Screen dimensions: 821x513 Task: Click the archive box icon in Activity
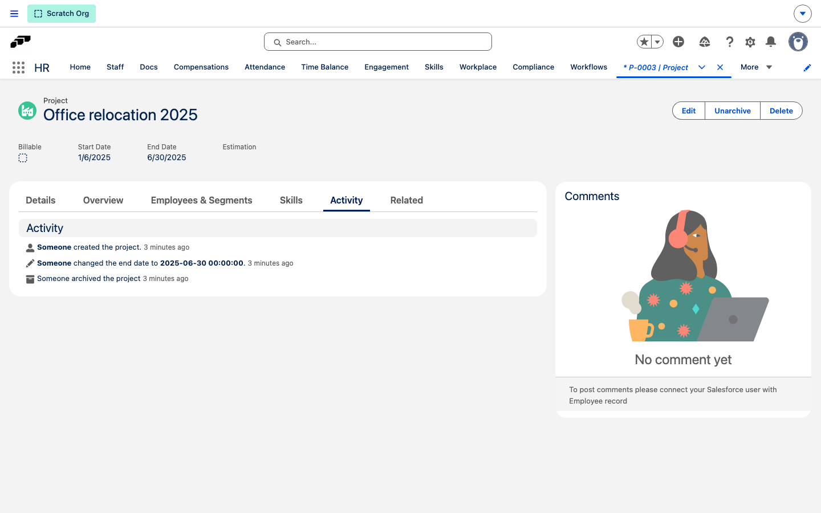pos(30,279)
